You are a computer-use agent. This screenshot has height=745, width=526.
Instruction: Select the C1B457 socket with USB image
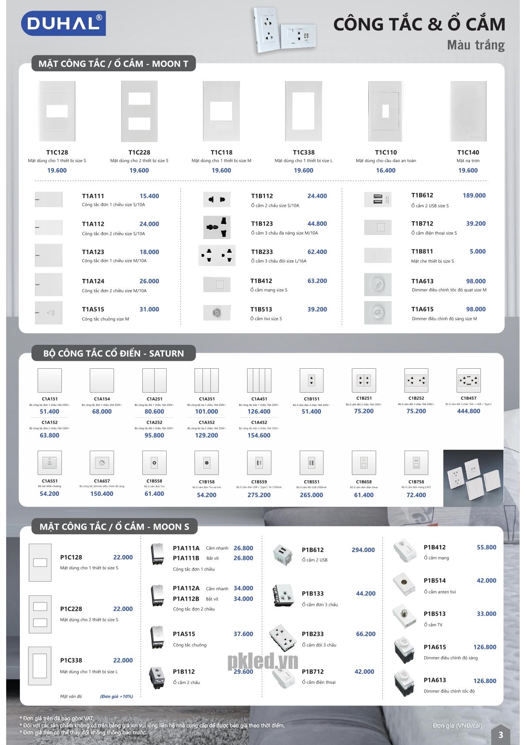click(469, 380)
